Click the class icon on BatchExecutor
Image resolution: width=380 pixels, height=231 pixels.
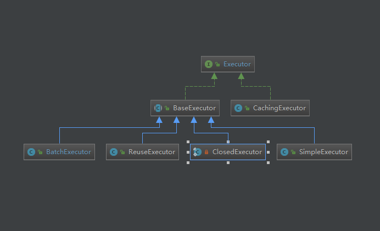pyautogui.click(x=31, y=152)
